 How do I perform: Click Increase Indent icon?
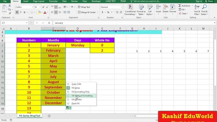[x=68, y=12]
